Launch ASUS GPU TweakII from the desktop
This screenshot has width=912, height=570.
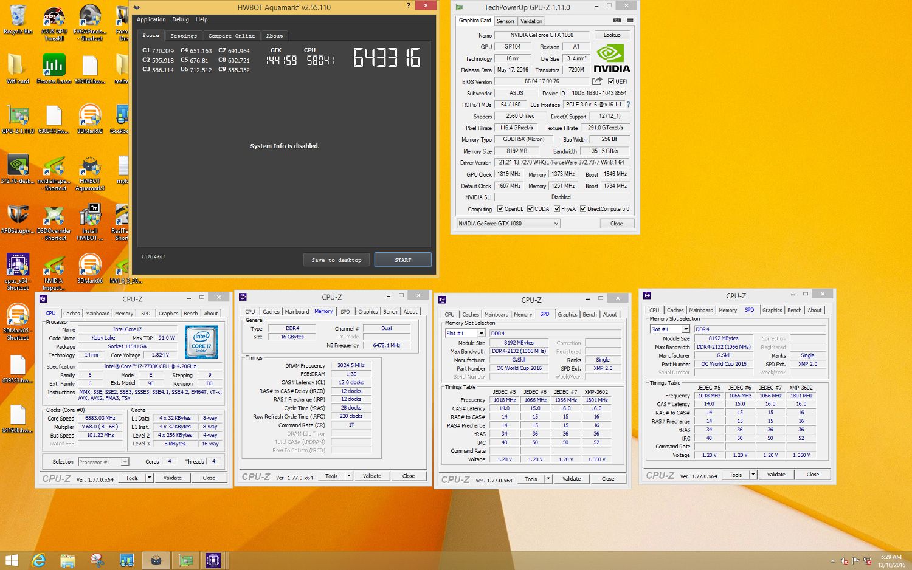click(54, 22)
